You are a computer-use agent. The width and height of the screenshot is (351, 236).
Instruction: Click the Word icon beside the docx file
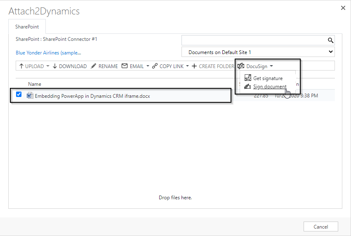point(30,96)
